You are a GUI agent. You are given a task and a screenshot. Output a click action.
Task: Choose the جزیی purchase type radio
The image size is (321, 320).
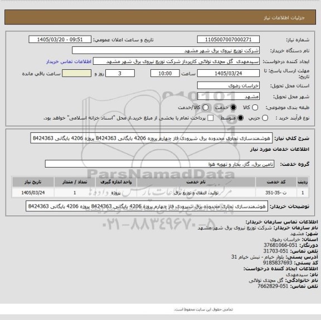(265, 118)
